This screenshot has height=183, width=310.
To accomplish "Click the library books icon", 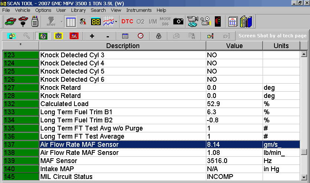I will (246, 21).
